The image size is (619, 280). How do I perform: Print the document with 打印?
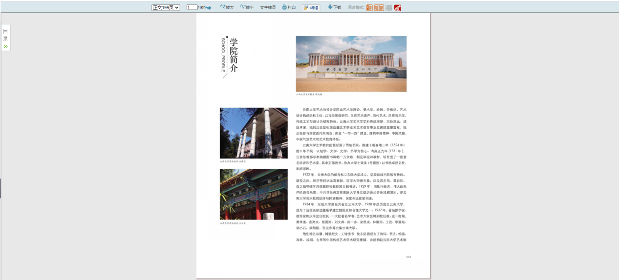(289, 7)
